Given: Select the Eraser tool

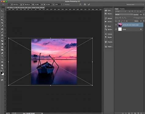Looking at the screenshot, I should point(2,41).
